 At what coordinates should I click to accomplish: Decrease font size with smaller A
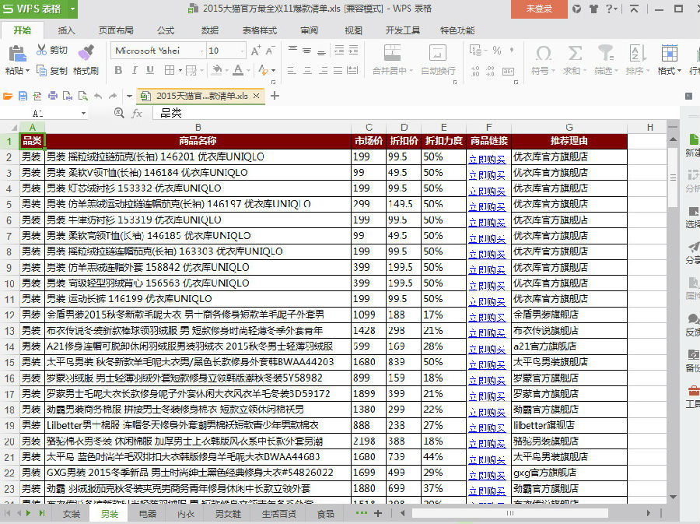tap(270, 51)
